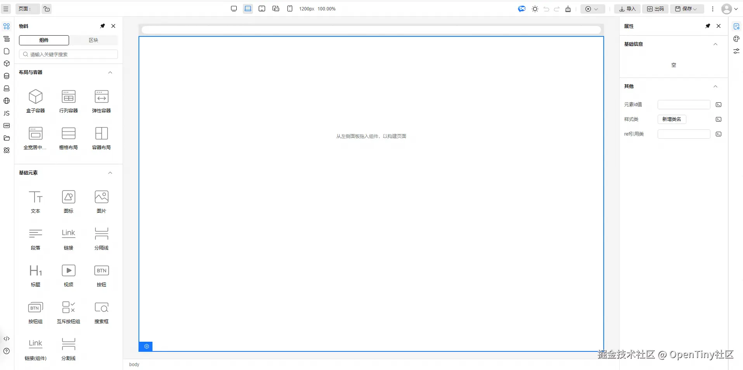Select the 图片 image component
The image size is (743, 370).
pyautogui.click(x=102, y=201)
